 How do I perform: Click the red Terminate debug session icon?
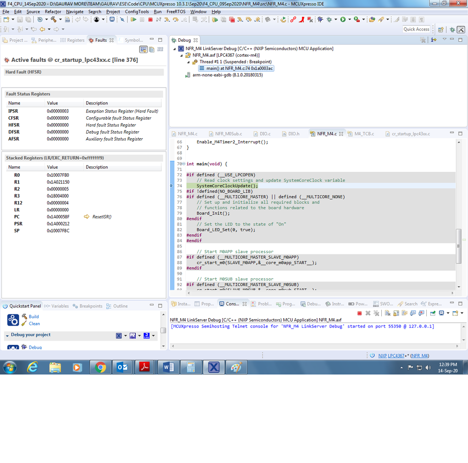click(150, 20)
